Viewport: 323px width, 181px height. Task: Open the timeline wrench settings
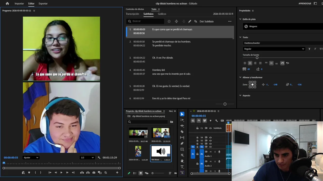coord(216,121)
